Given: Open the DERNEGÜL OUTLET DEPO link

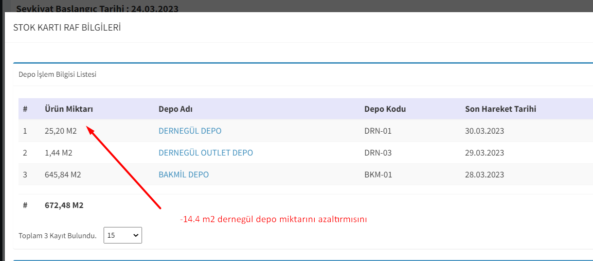Looking at the screenshot, I should (x=205, y=153).
